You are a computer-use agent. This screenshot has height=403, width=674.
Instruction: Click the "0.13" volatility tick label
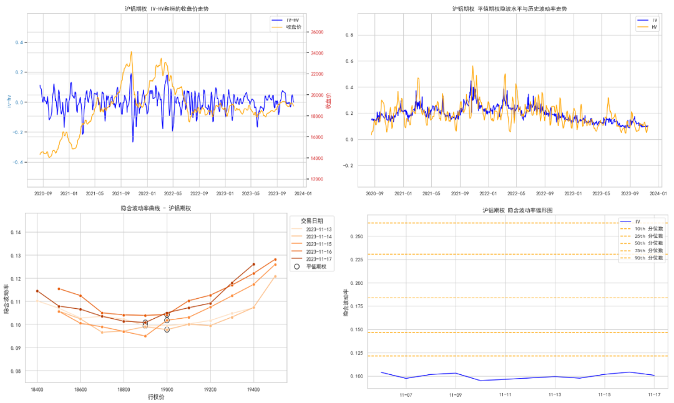point(16,256)
